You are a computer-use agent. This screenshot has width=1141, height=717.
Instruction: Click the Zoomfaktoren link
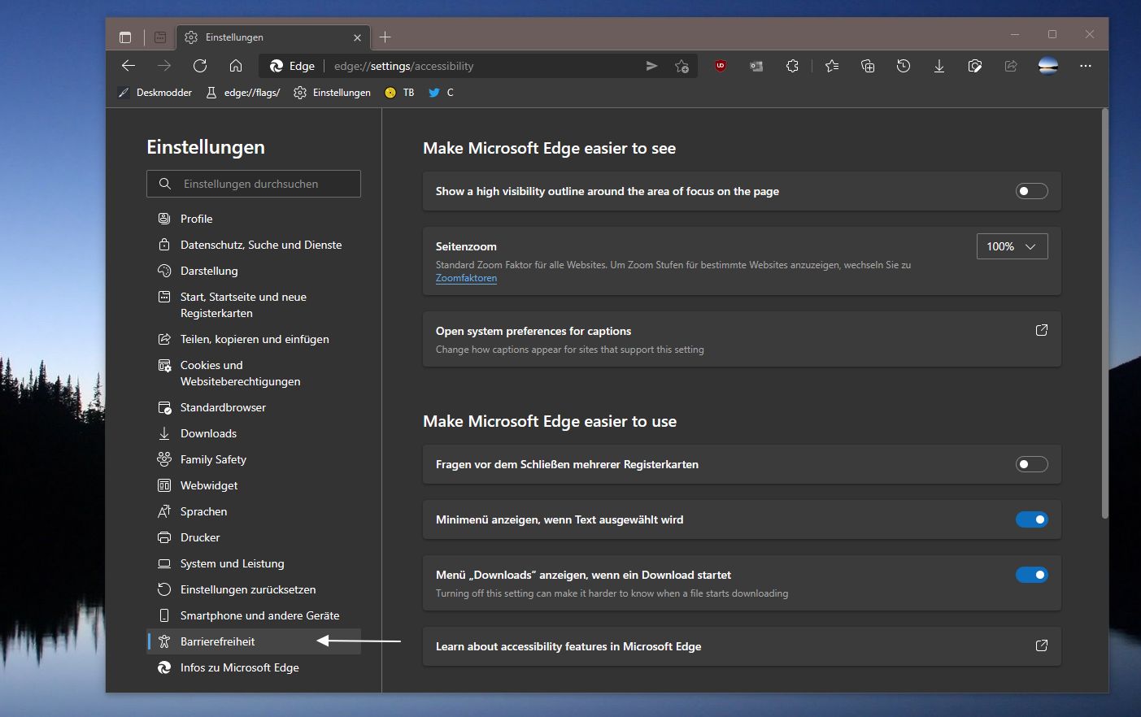click(466, 278)
